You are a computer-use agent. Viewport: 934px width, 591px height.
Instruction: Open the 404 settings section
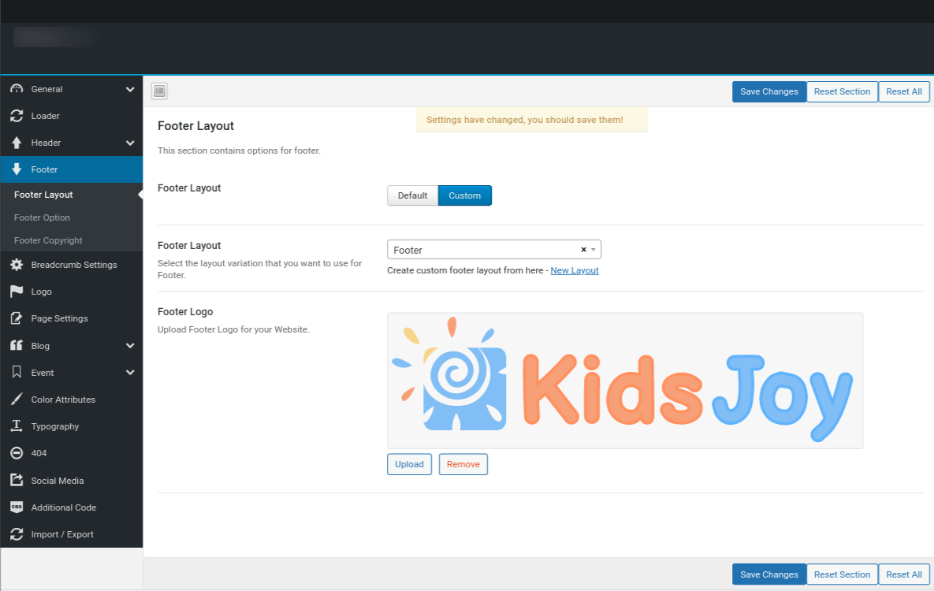click(72, 453)
